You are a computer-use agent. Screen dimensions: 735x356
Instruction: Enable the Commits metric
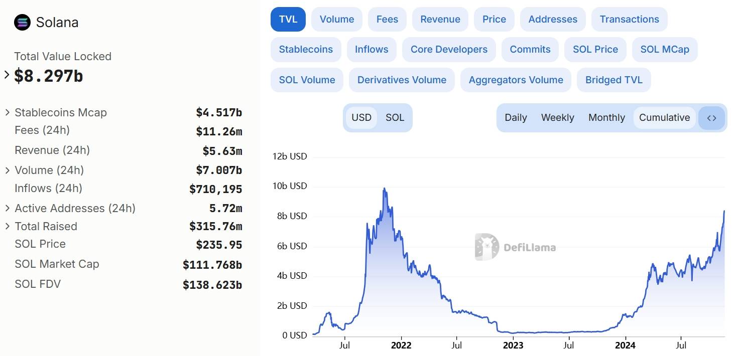point(530,50)
